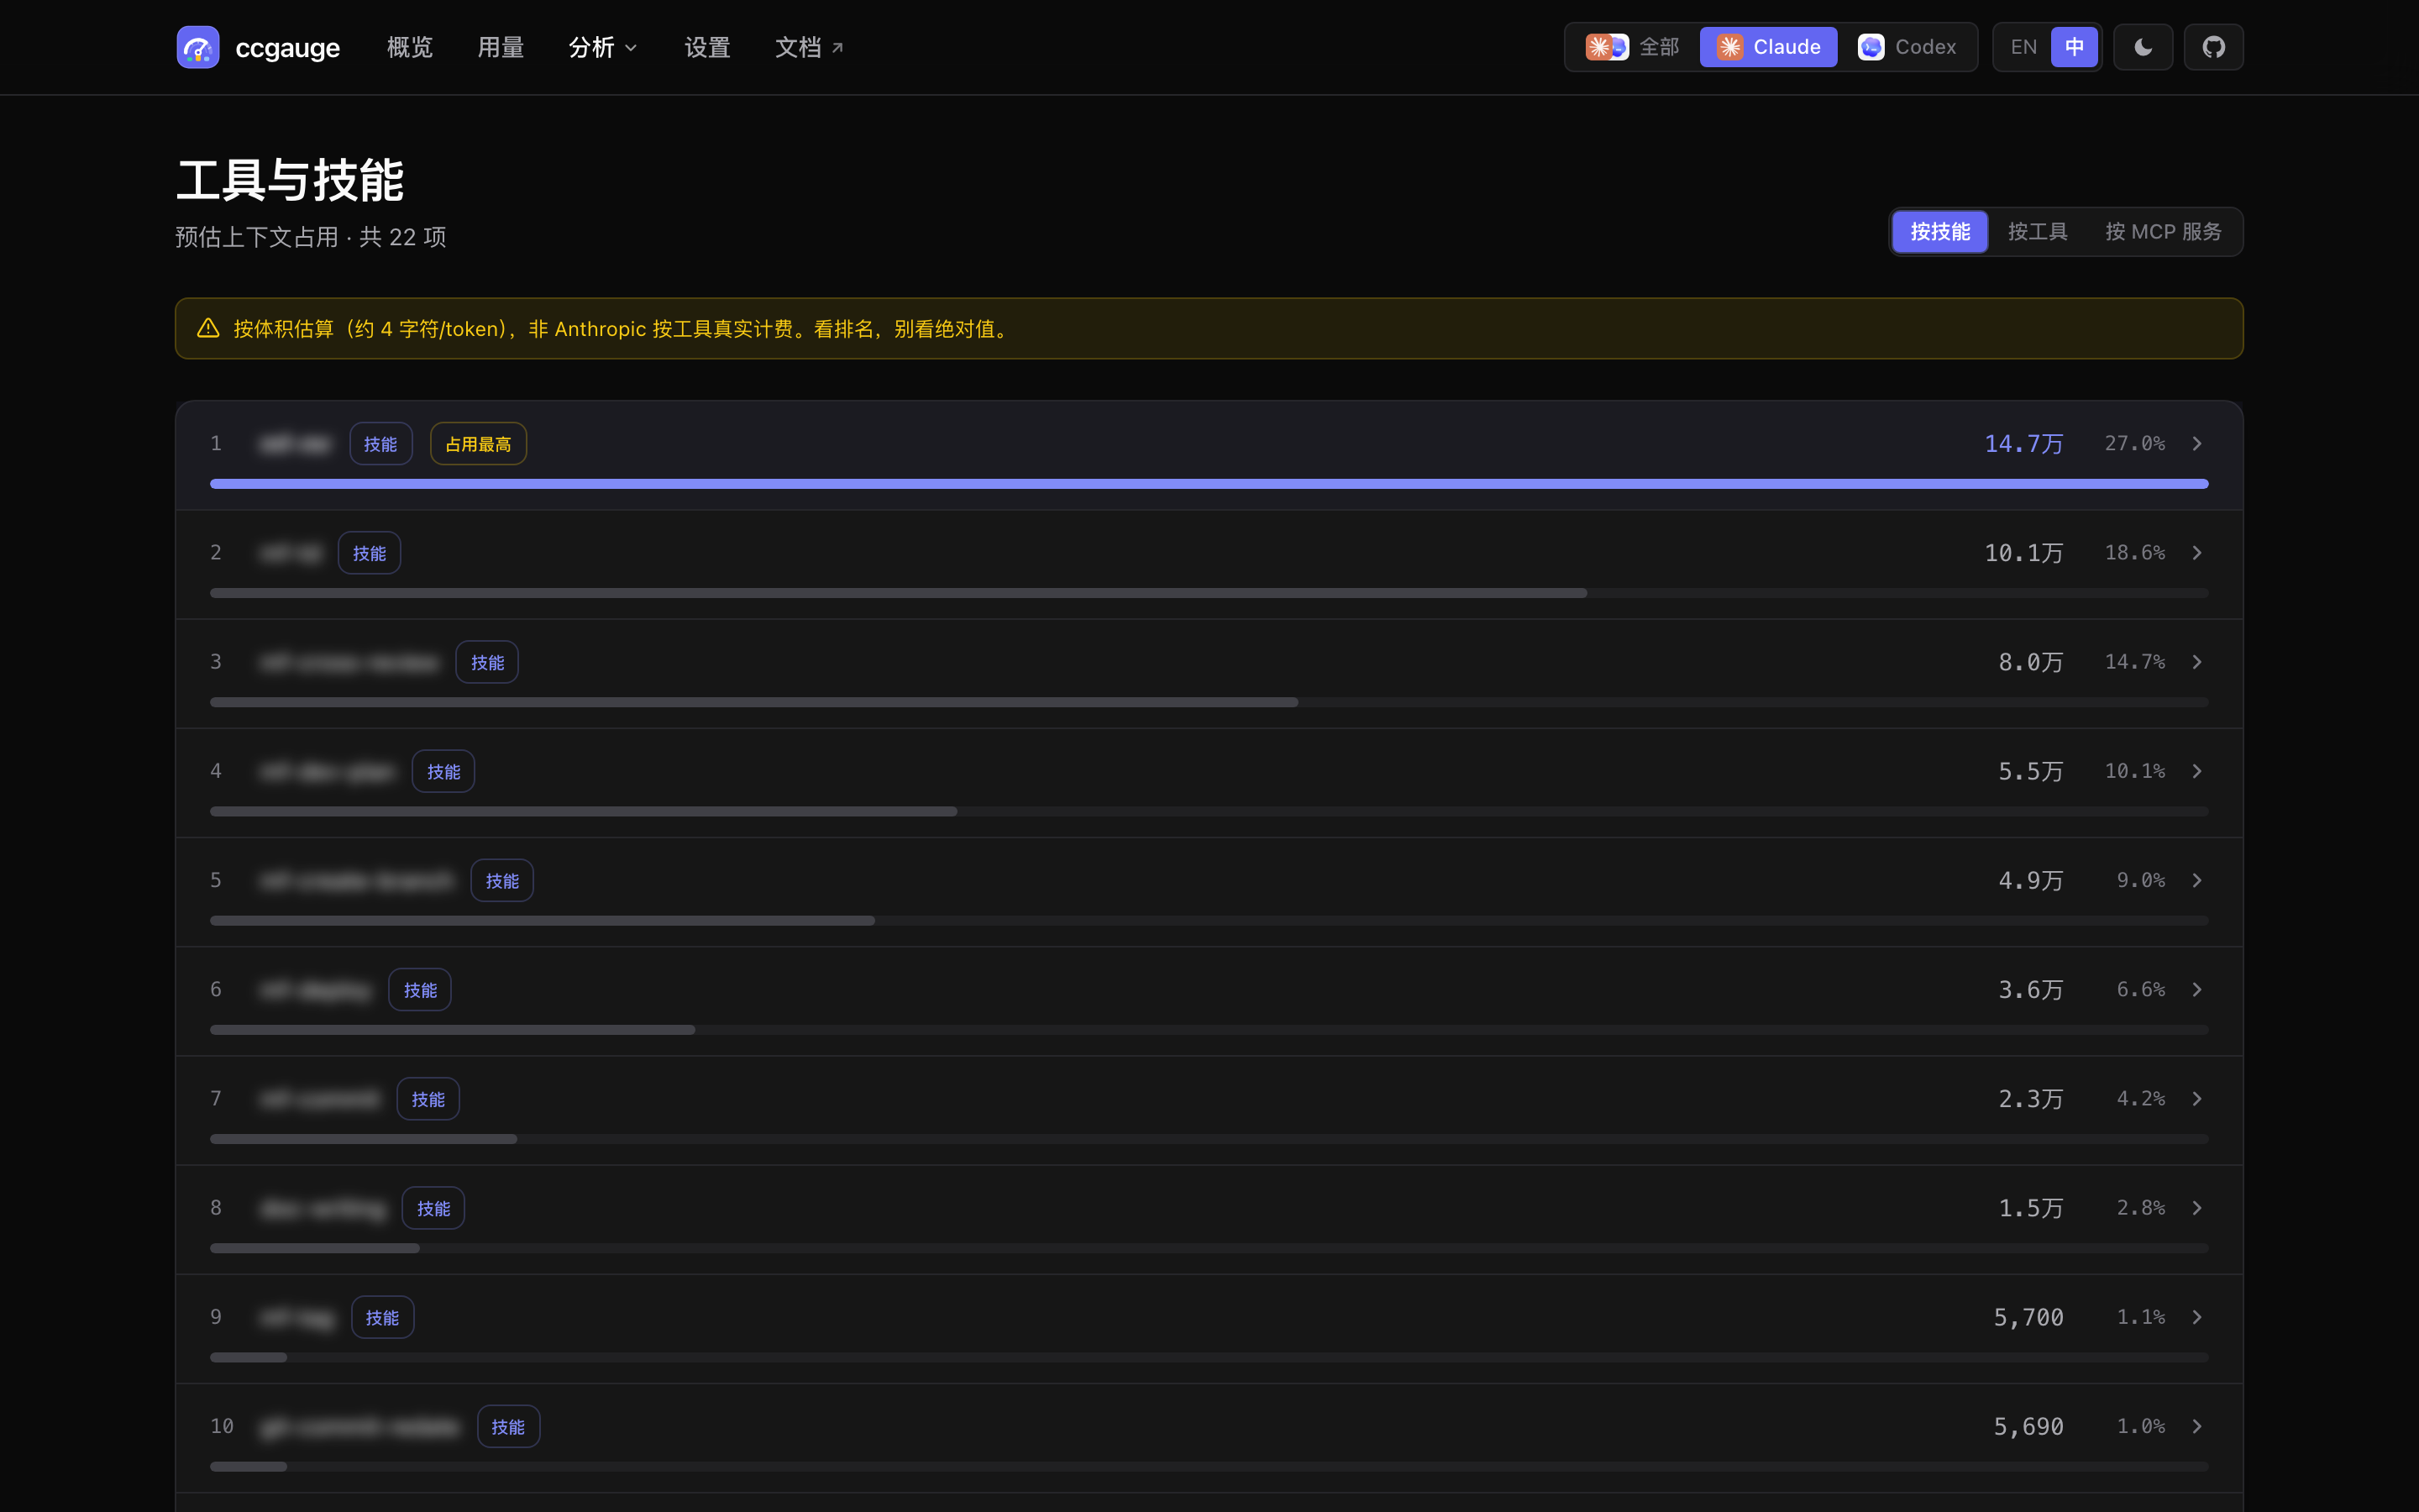The height and width of the screenshot is (1512, 2419).
Task: Click the 技能 badge in row 3
Action: 487,662
